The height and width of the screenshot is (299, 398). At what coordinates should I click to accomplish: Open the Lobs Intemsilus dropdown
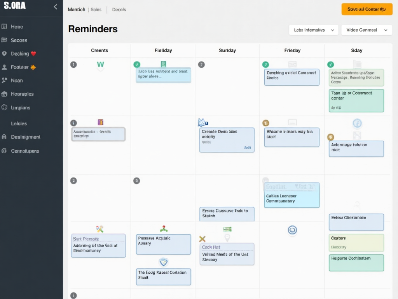(313, 30)
